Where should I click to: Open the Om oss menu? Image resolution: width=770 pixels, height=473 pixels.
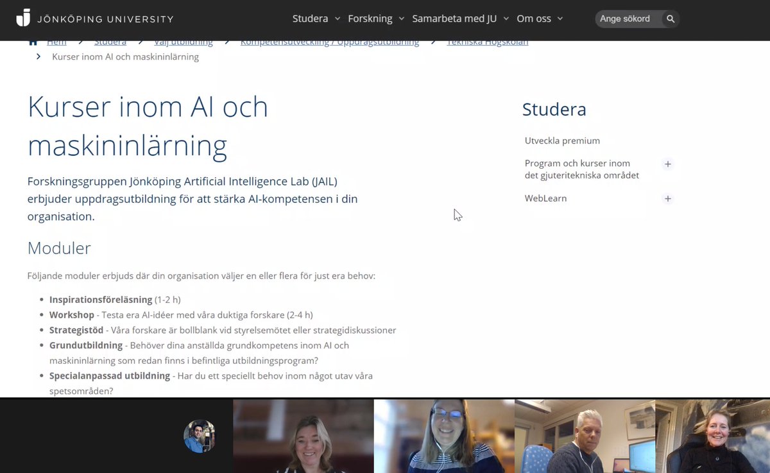tap(534, 19)
